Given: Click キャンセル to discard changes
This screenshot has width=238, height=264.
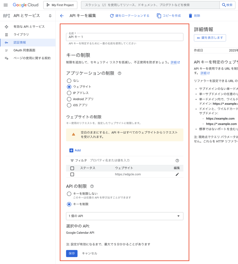Looking at the screenshot, I should pos(90,254).
